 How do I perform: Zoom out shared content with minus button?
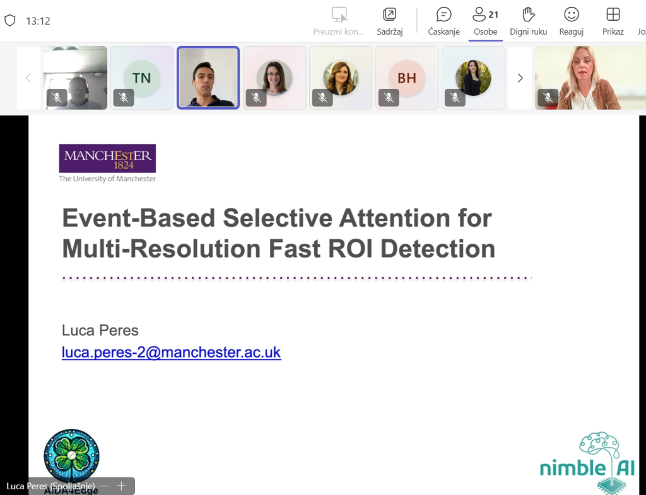pyautogui.click(x=105, y=486)
